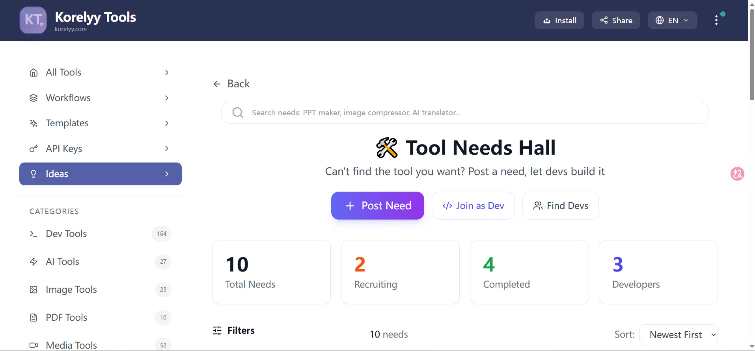Open the three-dot more options menu

(716, 20)
